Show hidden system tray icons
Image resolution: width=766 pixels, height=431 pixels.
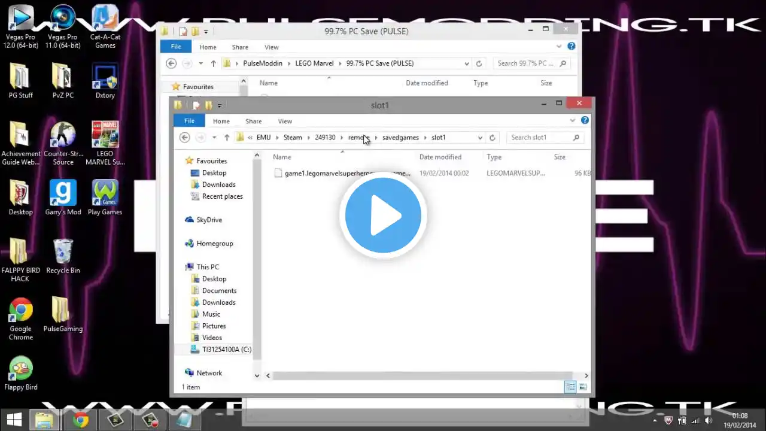coord(656,420)
